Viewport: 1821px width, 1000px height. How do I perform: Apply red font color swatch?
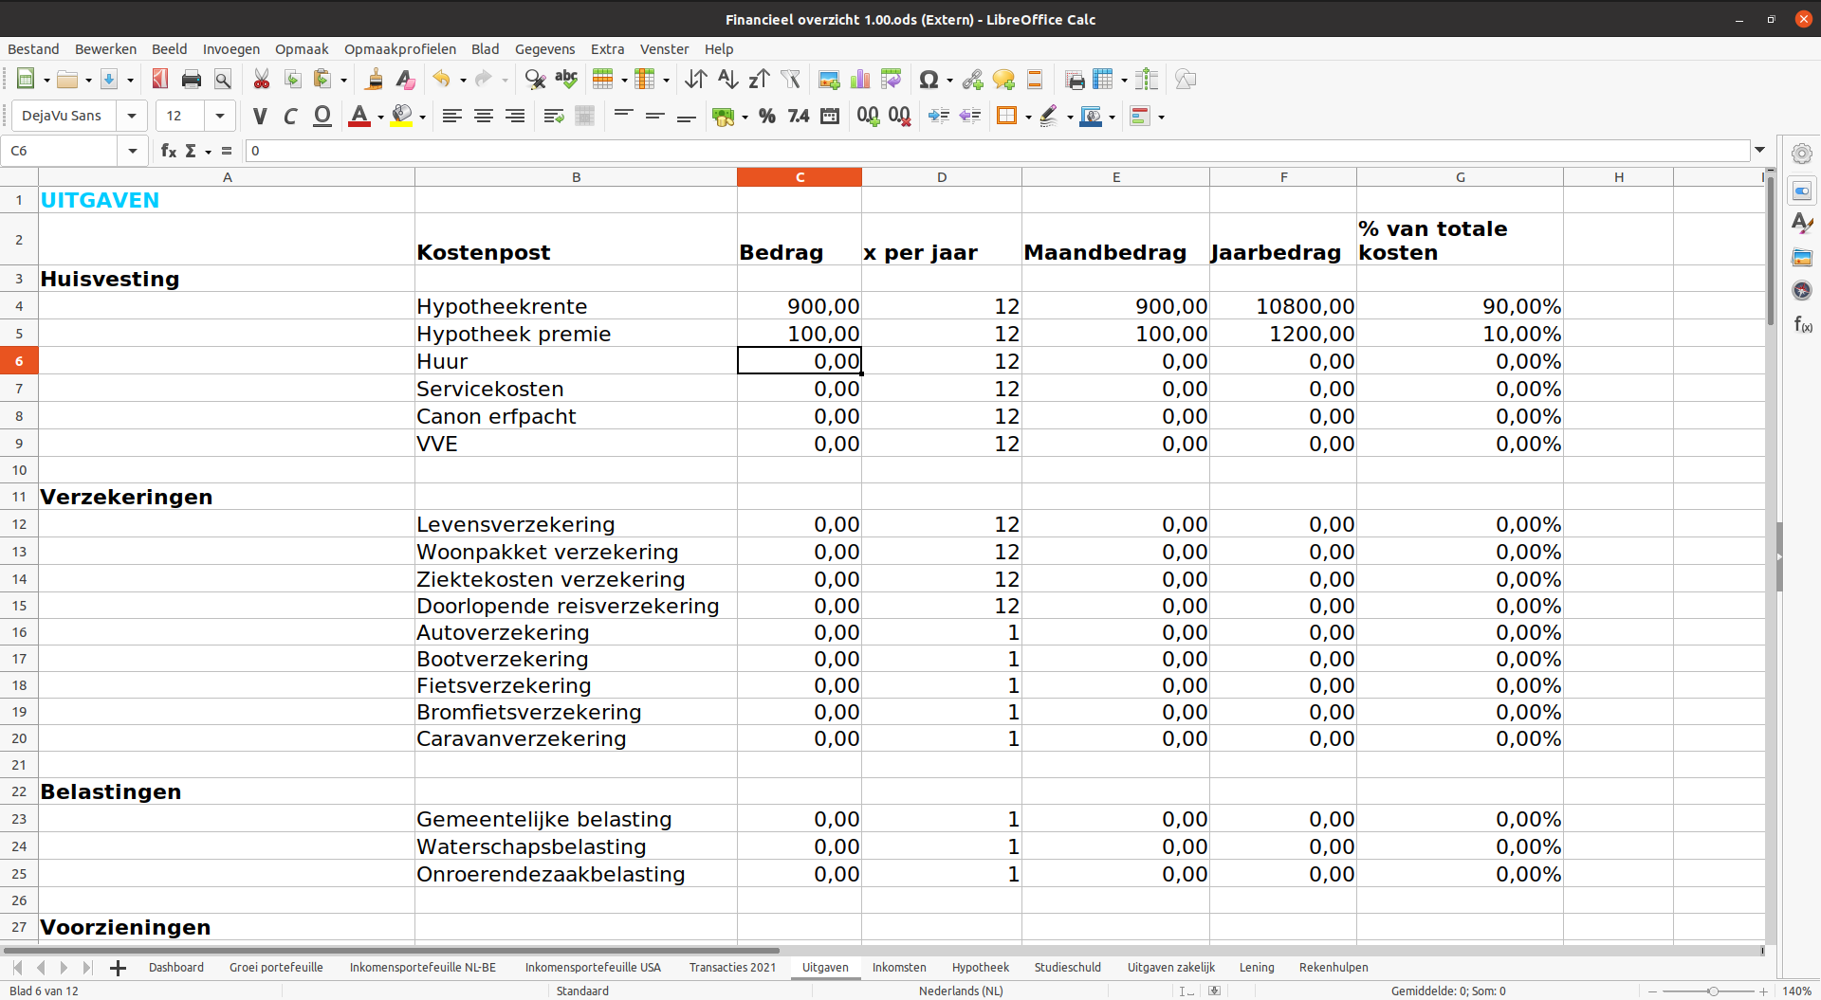[359, 116]
